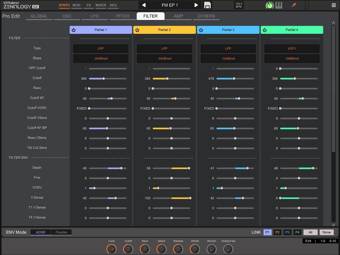340x255 pixels.
Task: Open the MIXER section
Action: coord(101,5)
